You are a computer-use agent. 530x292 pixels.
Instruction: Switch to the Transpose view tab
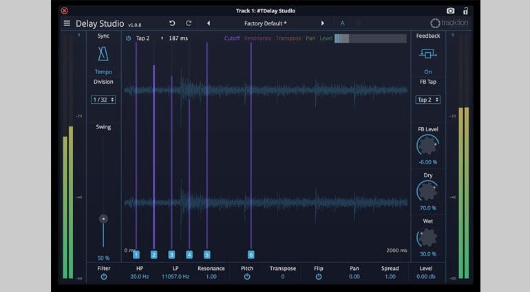point(288,38)
